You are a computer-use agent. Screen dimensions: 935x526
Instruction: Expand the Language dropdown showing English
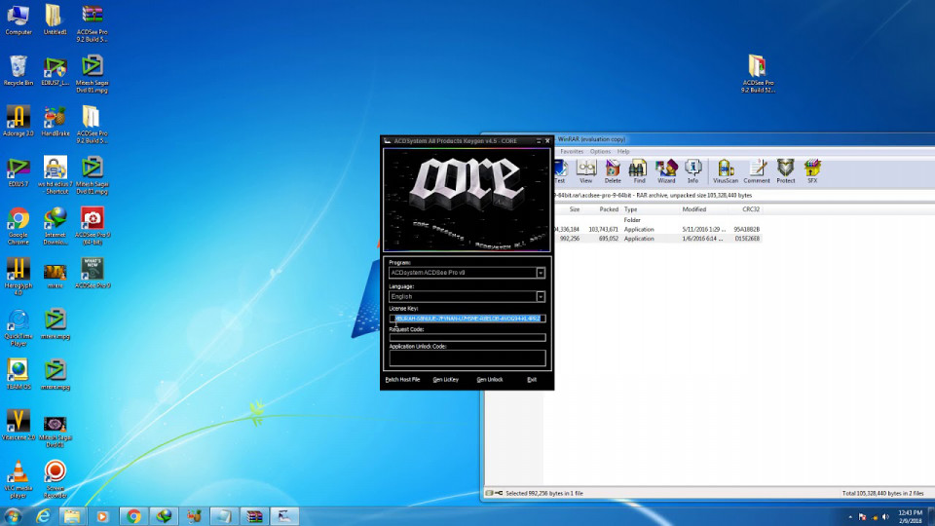coord(541,296)
